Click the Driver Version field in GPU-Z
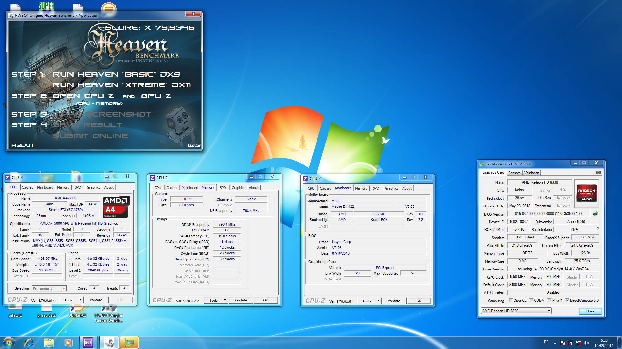 (553, 269)
